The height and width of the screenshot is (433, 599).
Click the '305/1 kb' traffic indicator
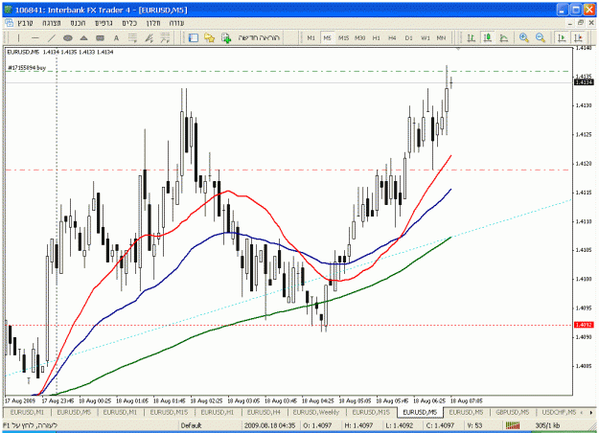point(547,425)
